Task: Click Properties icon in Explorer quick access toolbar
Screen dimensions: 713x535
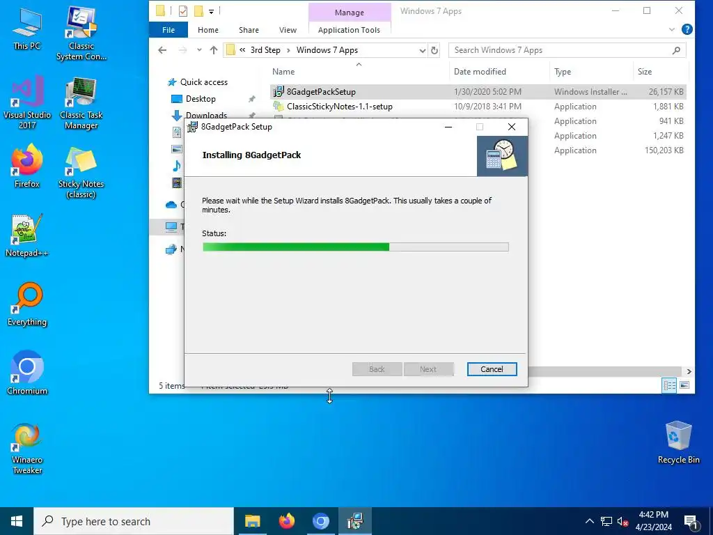Action: click(x=183, y=11)
